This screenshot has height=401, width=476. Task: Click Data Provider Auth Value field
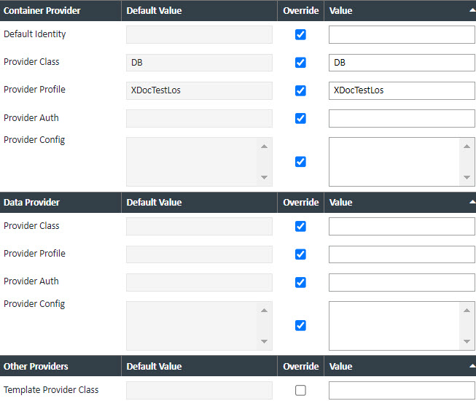(401, 282)
